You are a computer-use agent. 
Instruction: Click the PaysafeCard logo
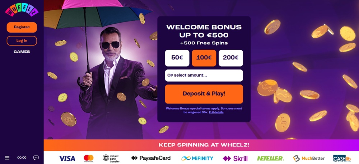click(x=151, y=158)
